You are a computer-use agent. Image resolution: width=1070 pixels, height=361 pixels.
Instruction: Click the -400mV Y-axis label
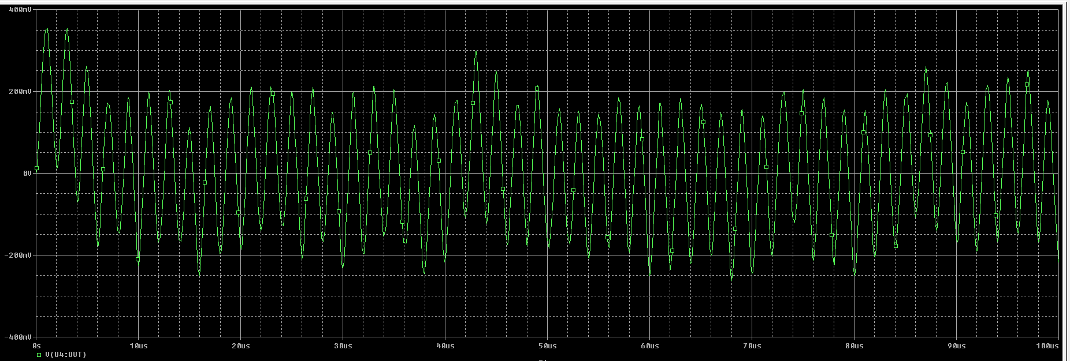pos(18,336)
